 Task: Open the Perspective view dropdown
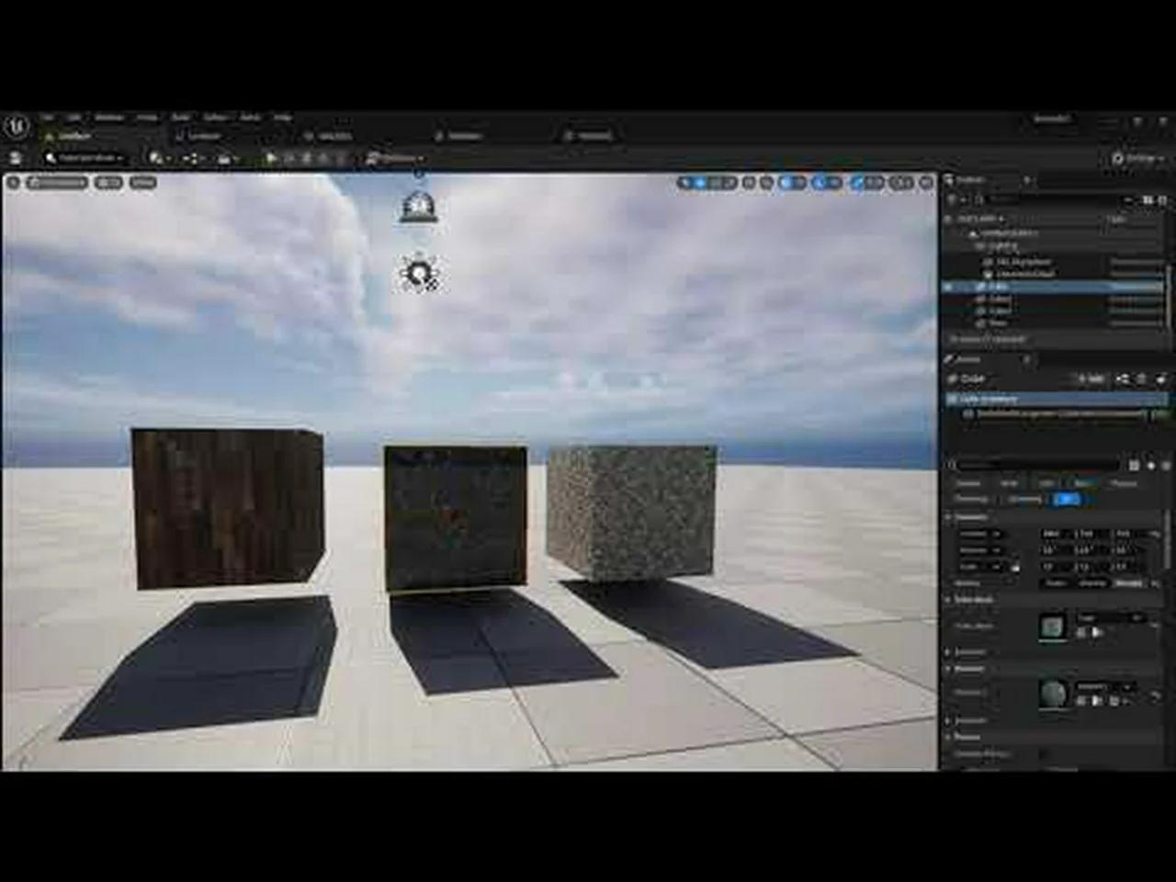pos(58,183)
